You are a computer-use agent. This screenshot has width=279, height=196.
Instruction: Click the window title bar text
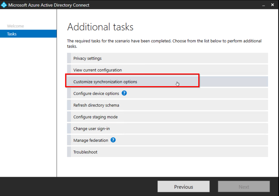pyautogui.click(x=49, y=5)
